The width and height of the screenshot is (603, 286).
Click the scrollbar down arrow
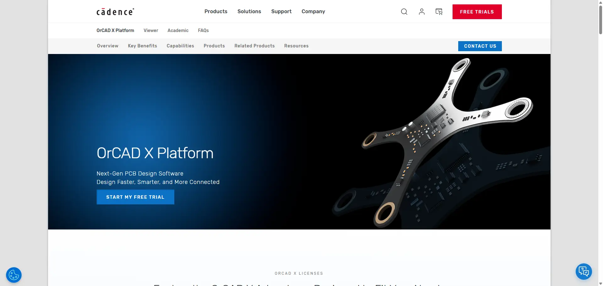click(x=600, y=283)
